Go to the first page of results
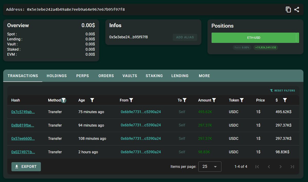The width and height of the screenshot is (308, 182). (257, 167)
